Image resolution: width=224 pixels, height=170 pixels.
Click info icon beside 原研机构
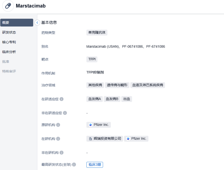(x=58, y=125)
